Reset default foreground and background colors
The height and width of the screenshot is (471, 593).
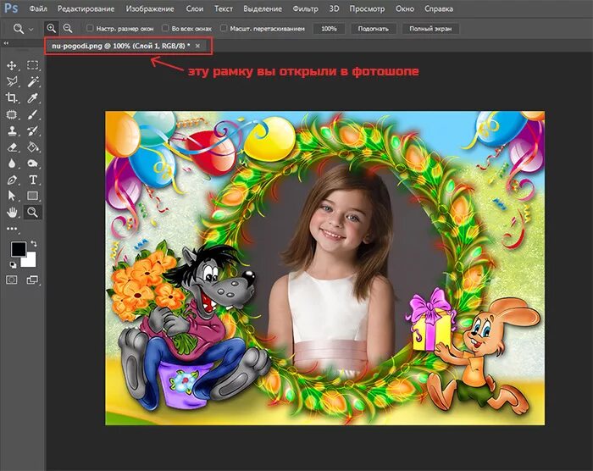(13, 264)
